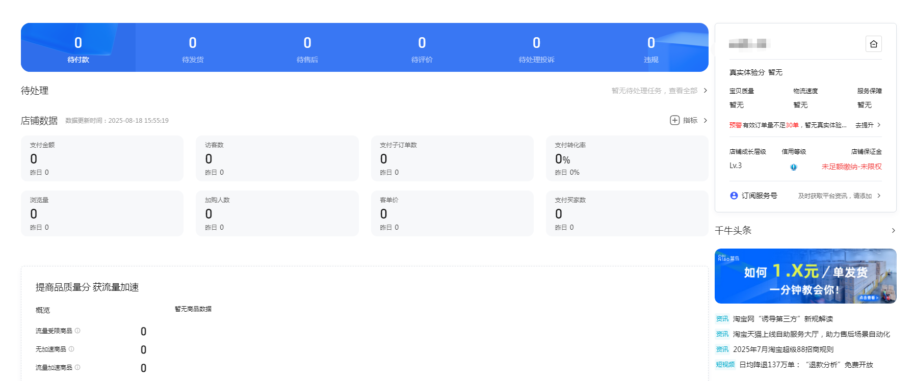Click the info icon beside 流量加速商品

(x=77, y=367)
